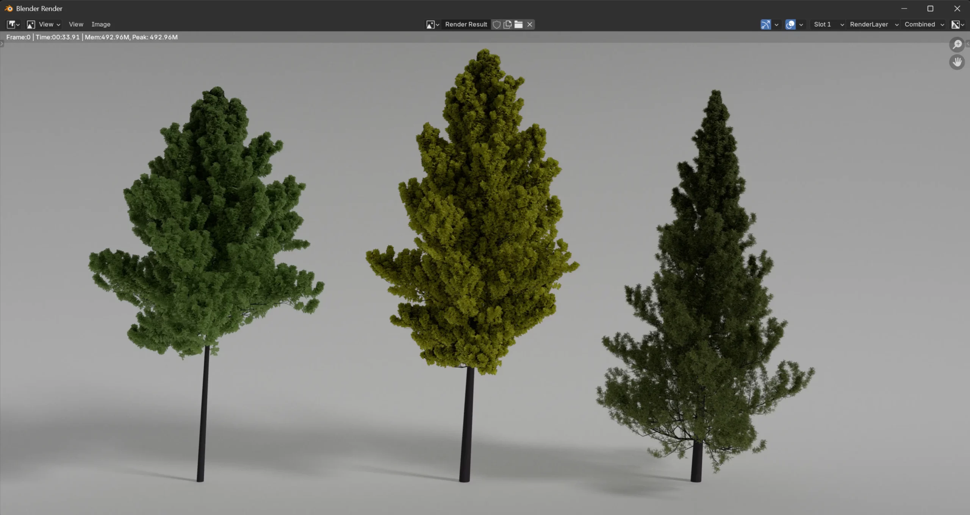The height and width of the screenshot is (515, 970).
Task: Open the Combined pass dropdown
Action: pyautogui.click(x=924, y=24)
